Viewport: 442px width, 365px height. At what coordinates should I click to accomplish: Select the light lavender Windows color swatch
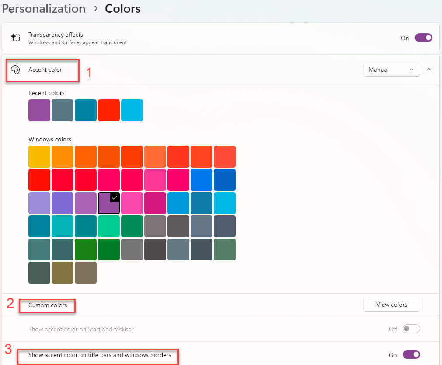point(39,203)
